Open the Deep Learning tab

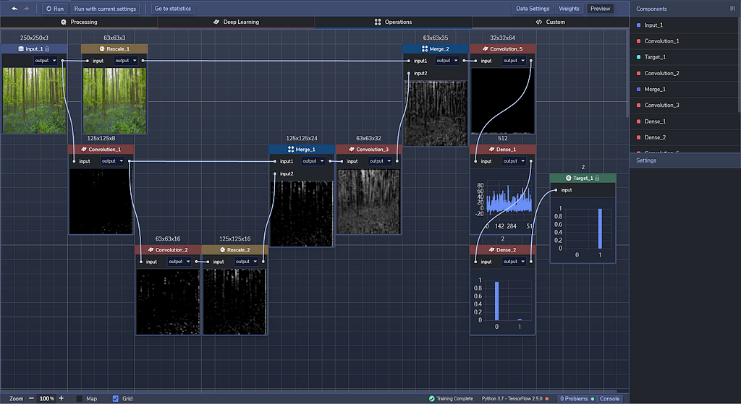236,22
